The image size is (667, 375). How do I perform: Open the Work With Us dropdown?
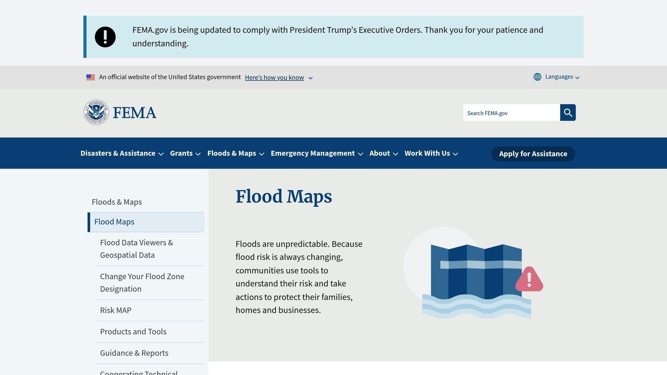(427, 153)
